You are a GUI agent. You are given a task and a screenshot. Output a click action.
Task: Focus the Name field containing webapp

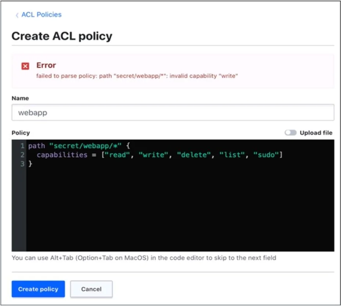point(173,112)
